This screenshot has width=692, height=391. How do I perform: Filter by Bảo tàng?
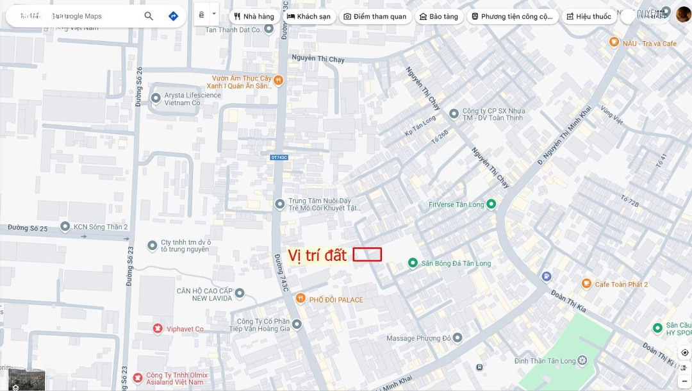click(x=439, y=16)
